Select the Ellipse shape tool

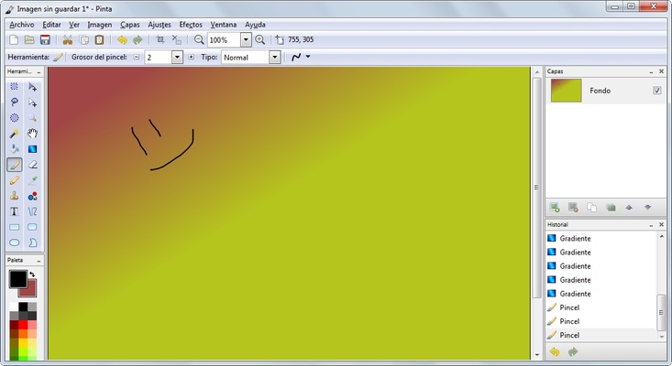[x=14, y=242]
